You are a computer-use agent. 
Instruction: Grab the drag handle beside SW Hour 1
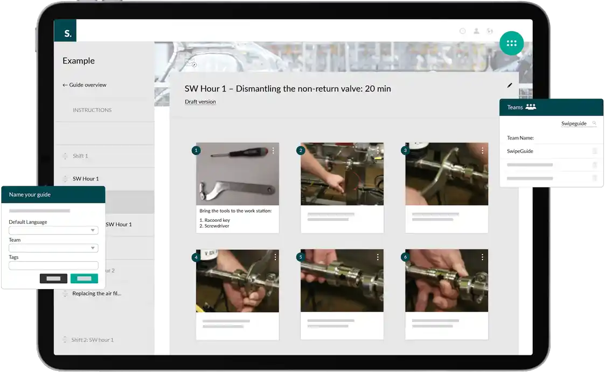(65, 179)
